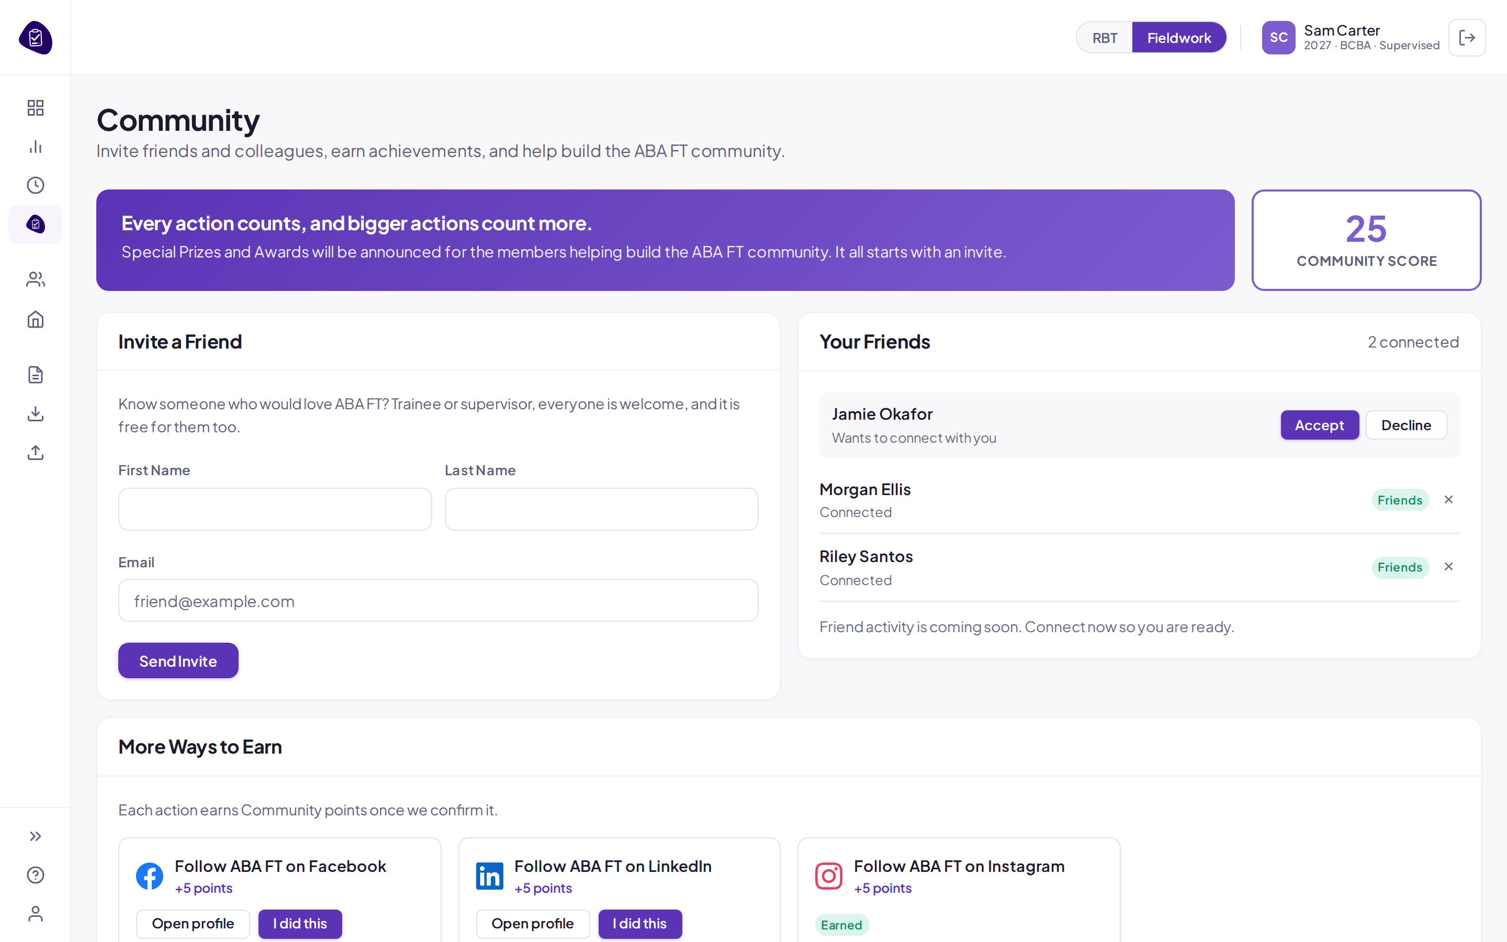Click the name Morgan Ellis
Screen dimensions: 1507x942
(x=865, y=490)
